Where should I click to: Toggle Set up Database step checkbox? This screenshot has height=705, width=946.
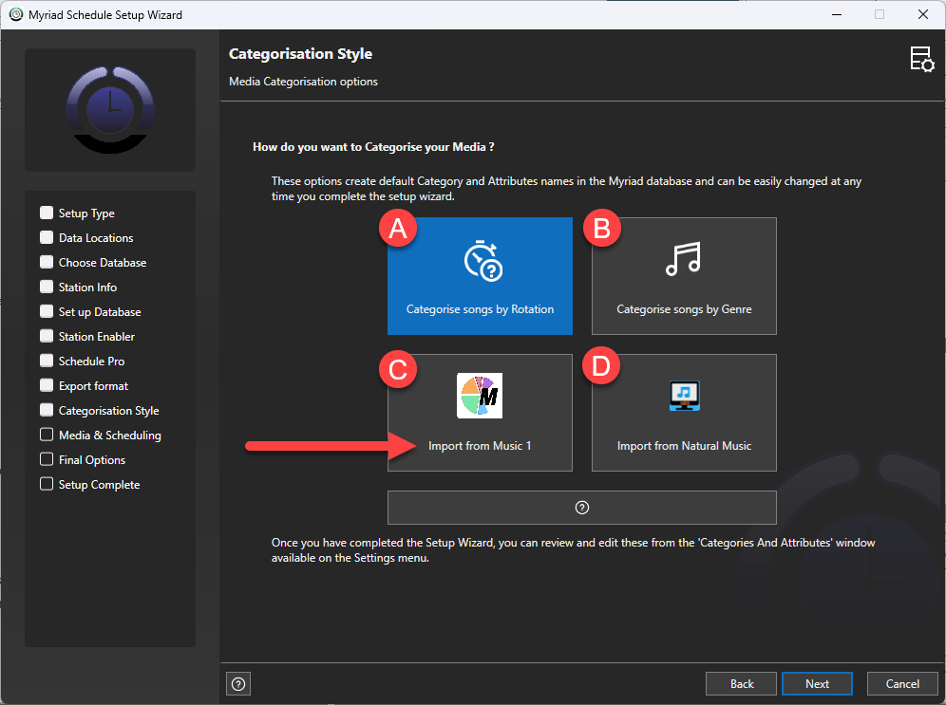(47, 311)
